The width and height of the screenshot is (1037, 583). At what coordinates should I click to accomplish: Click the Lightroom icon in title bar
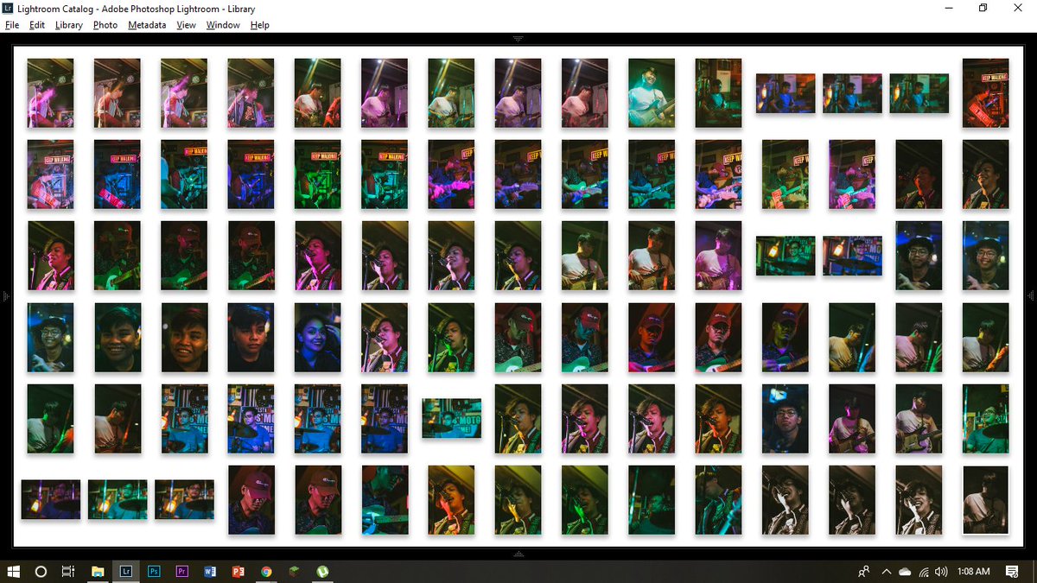[x=9, y=8]
